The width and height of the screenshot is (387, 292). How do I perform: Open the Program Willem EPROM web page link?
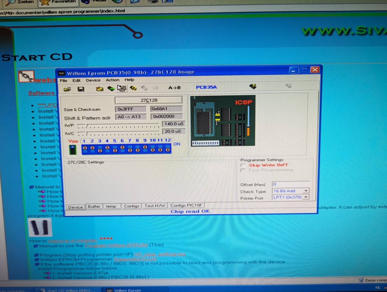[116, 245]
